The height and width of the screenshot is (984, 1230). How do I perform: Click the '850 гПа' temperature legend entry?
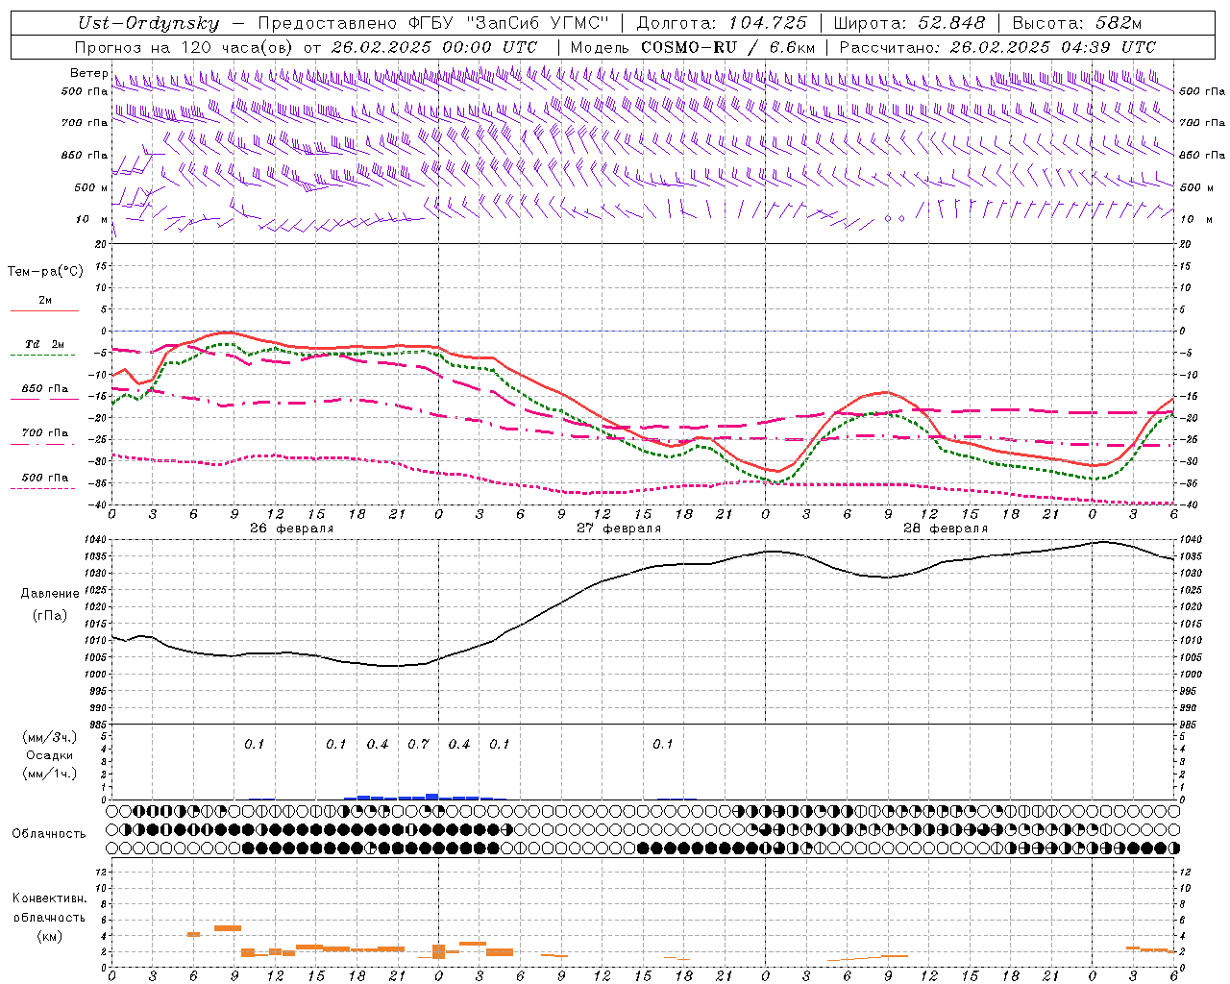[x=45, y=389]
